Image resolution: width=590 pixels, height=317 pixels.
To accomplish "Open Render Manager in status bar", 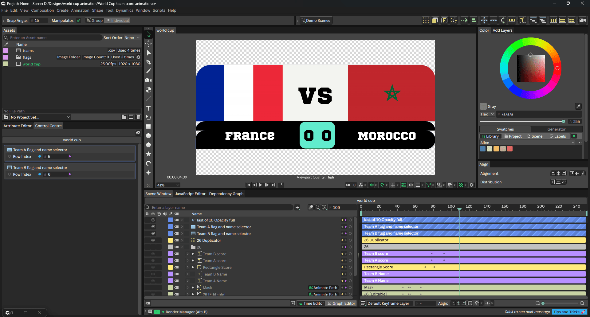I will tap(187, 312).
